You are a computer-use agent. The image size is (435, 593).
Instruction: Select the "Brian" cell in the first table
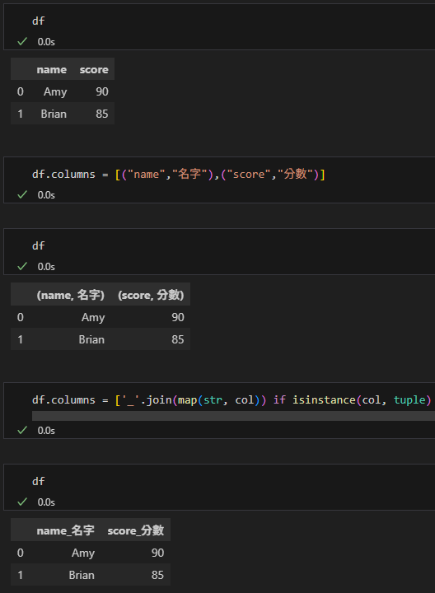coord(54,114)
